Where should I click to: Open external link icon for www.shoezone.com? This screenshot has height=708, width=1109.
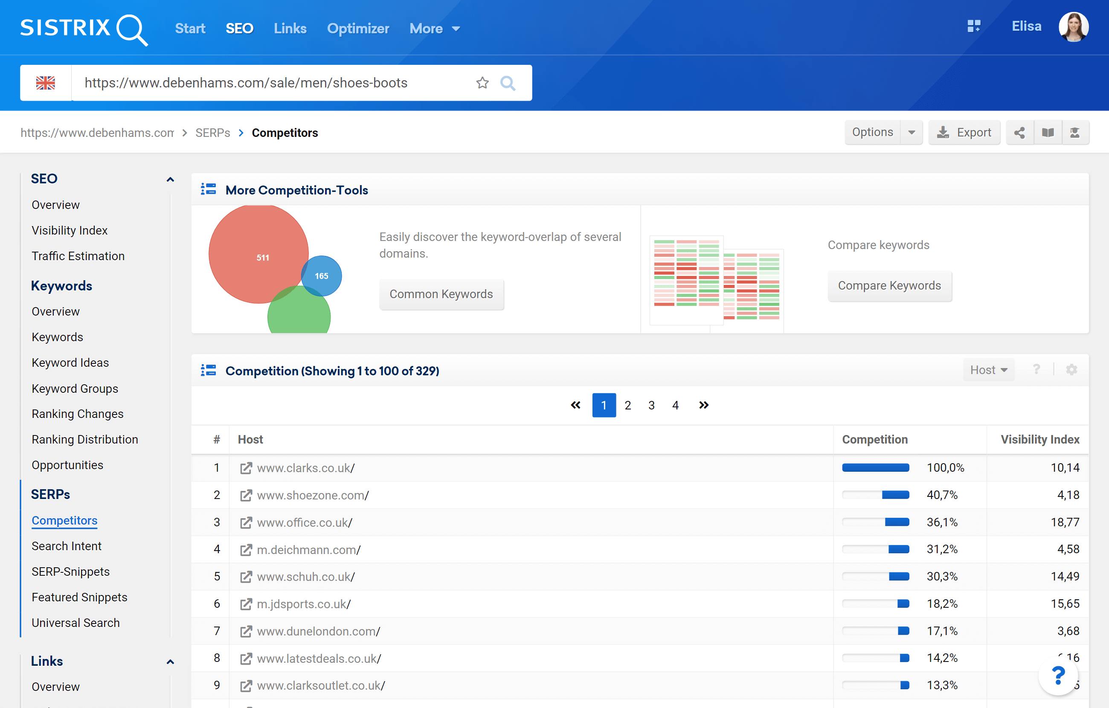click(246, 495)
